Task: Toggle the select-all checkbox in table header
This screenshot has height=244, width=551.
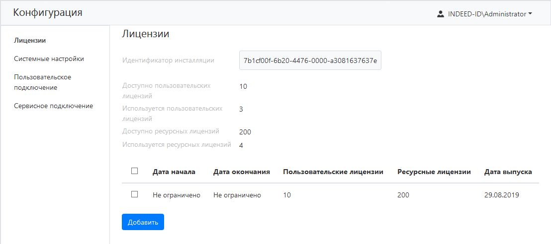Action: (x=134, y=171)
